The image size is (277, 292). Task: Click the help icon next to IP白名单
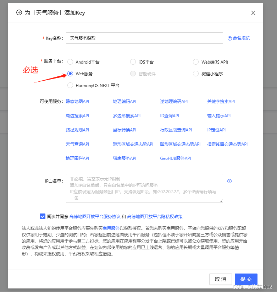pos(229,181)
